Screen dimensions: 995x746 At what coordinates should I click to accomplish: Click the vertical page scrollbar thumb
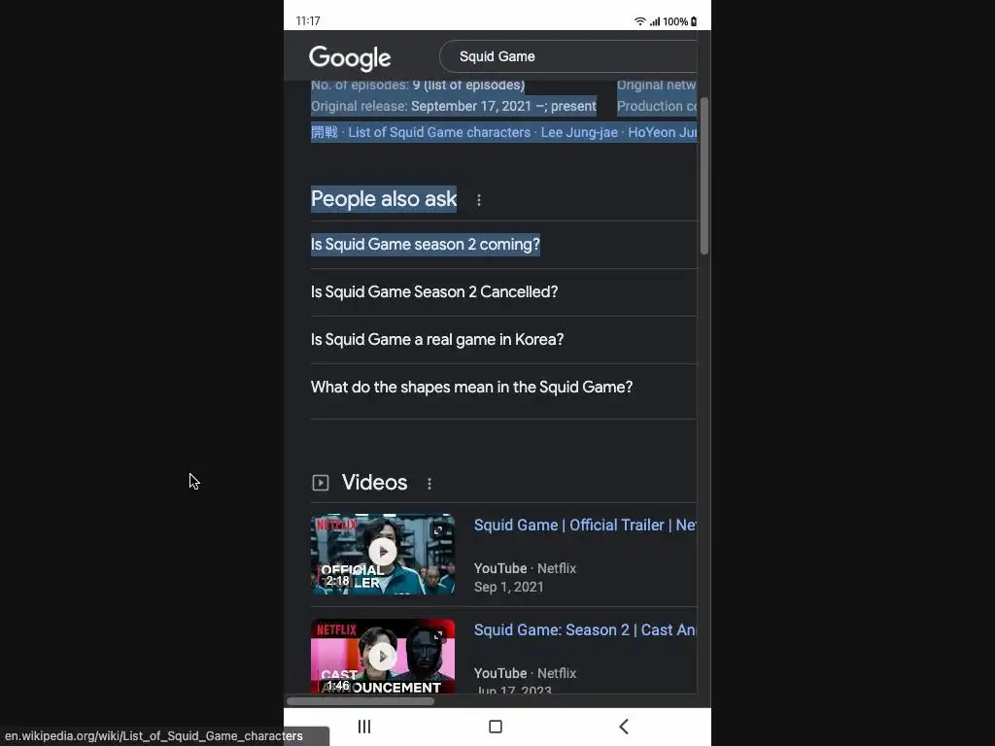[704, 176]
